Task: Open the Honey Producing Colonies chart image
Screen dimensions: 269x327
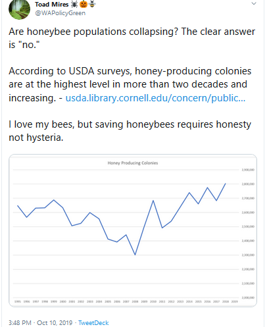Action: (x=133, y=230)
